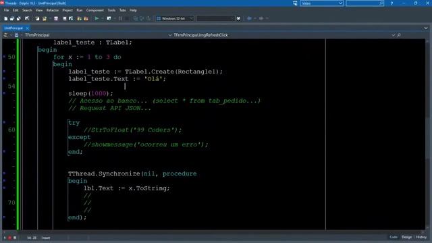
Task: Open the Search menu
Action: [27, 10]
